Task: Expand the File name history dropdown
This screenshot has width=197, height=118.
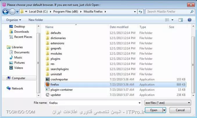Action: pos(139,103)
